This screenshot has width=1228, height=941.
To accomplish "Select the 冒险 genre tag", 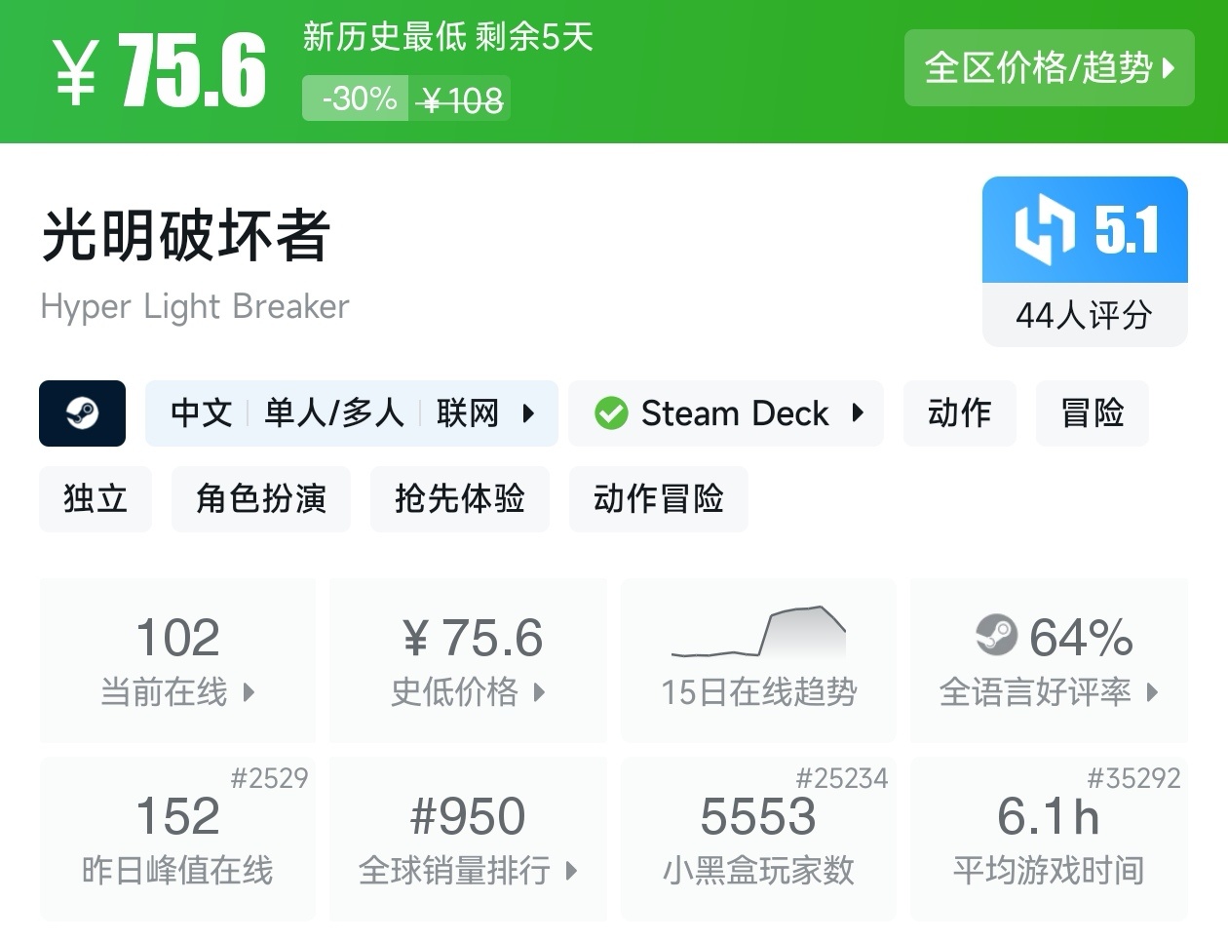I will (1092, 413).
